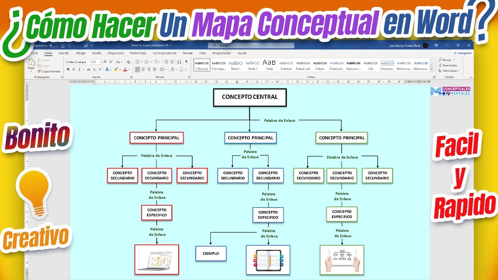Click the Compartir button

[x=463, y=53]
